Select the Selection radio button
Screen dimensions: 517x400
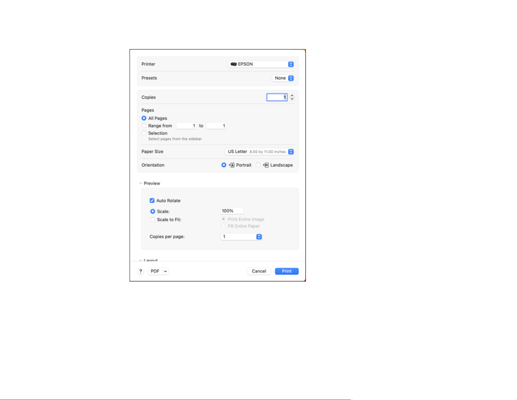144,133
